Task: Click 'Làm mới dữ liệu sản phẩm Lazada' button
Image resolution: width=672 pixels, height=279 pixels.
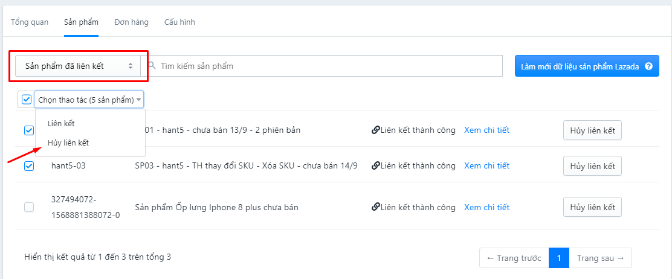Action: [x=587, y=66]
